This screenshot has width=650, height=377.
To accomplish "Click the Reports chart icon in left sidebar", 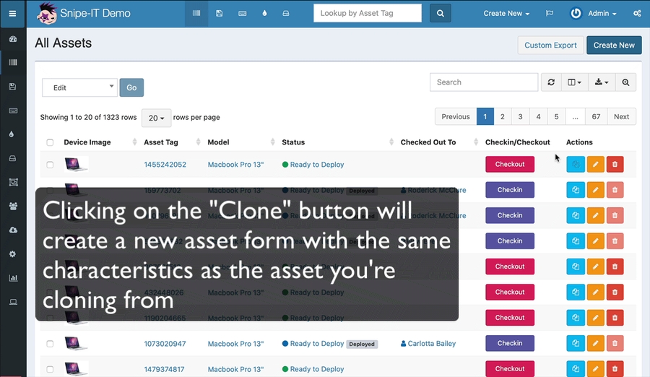I will pyautogui.click(x=12, y=278).
